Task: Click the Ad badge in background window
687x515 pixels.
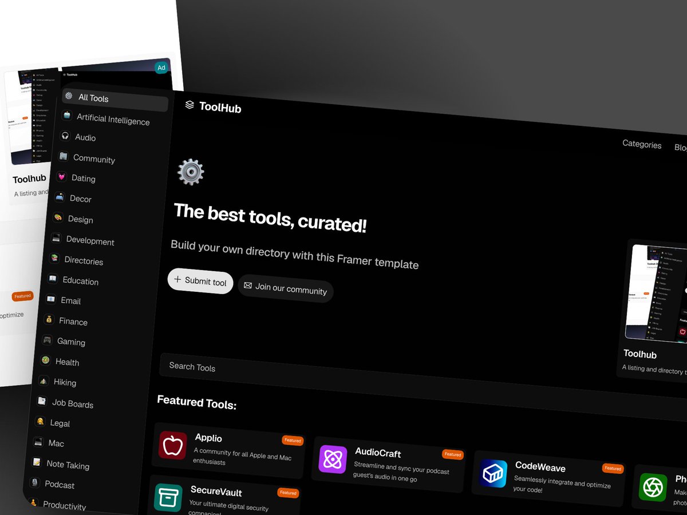Action: point(161,68)
